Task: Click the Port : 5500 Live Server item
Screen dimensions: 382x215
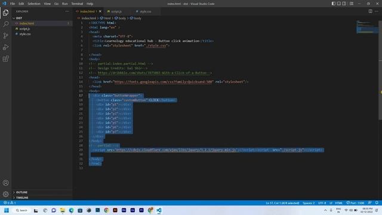Action: pyautogui.click(x=356, y=203)
